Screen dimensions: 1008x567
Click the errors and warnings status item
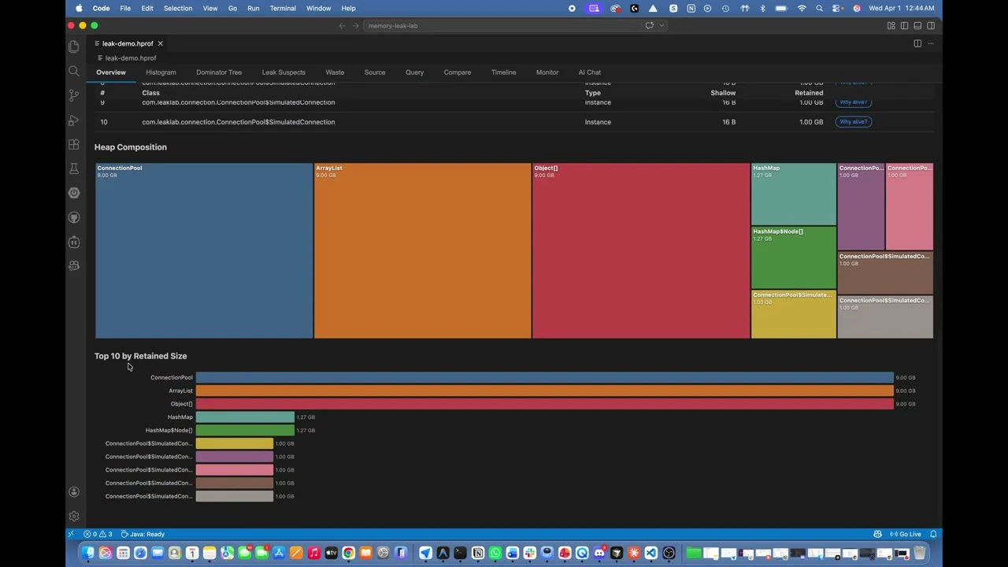click(98, 534)
